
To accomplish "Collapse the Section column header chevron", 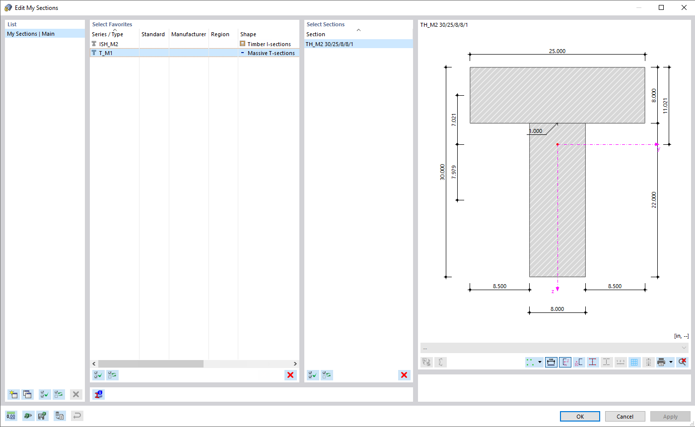I will pos(358,30).
